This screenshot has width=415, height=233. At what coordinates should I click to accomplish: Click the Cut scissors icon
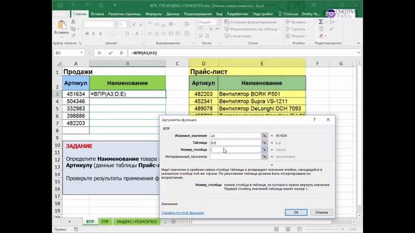[73, 22]
